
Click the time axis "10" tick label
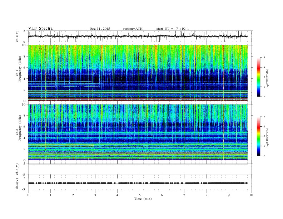[251, 195]
